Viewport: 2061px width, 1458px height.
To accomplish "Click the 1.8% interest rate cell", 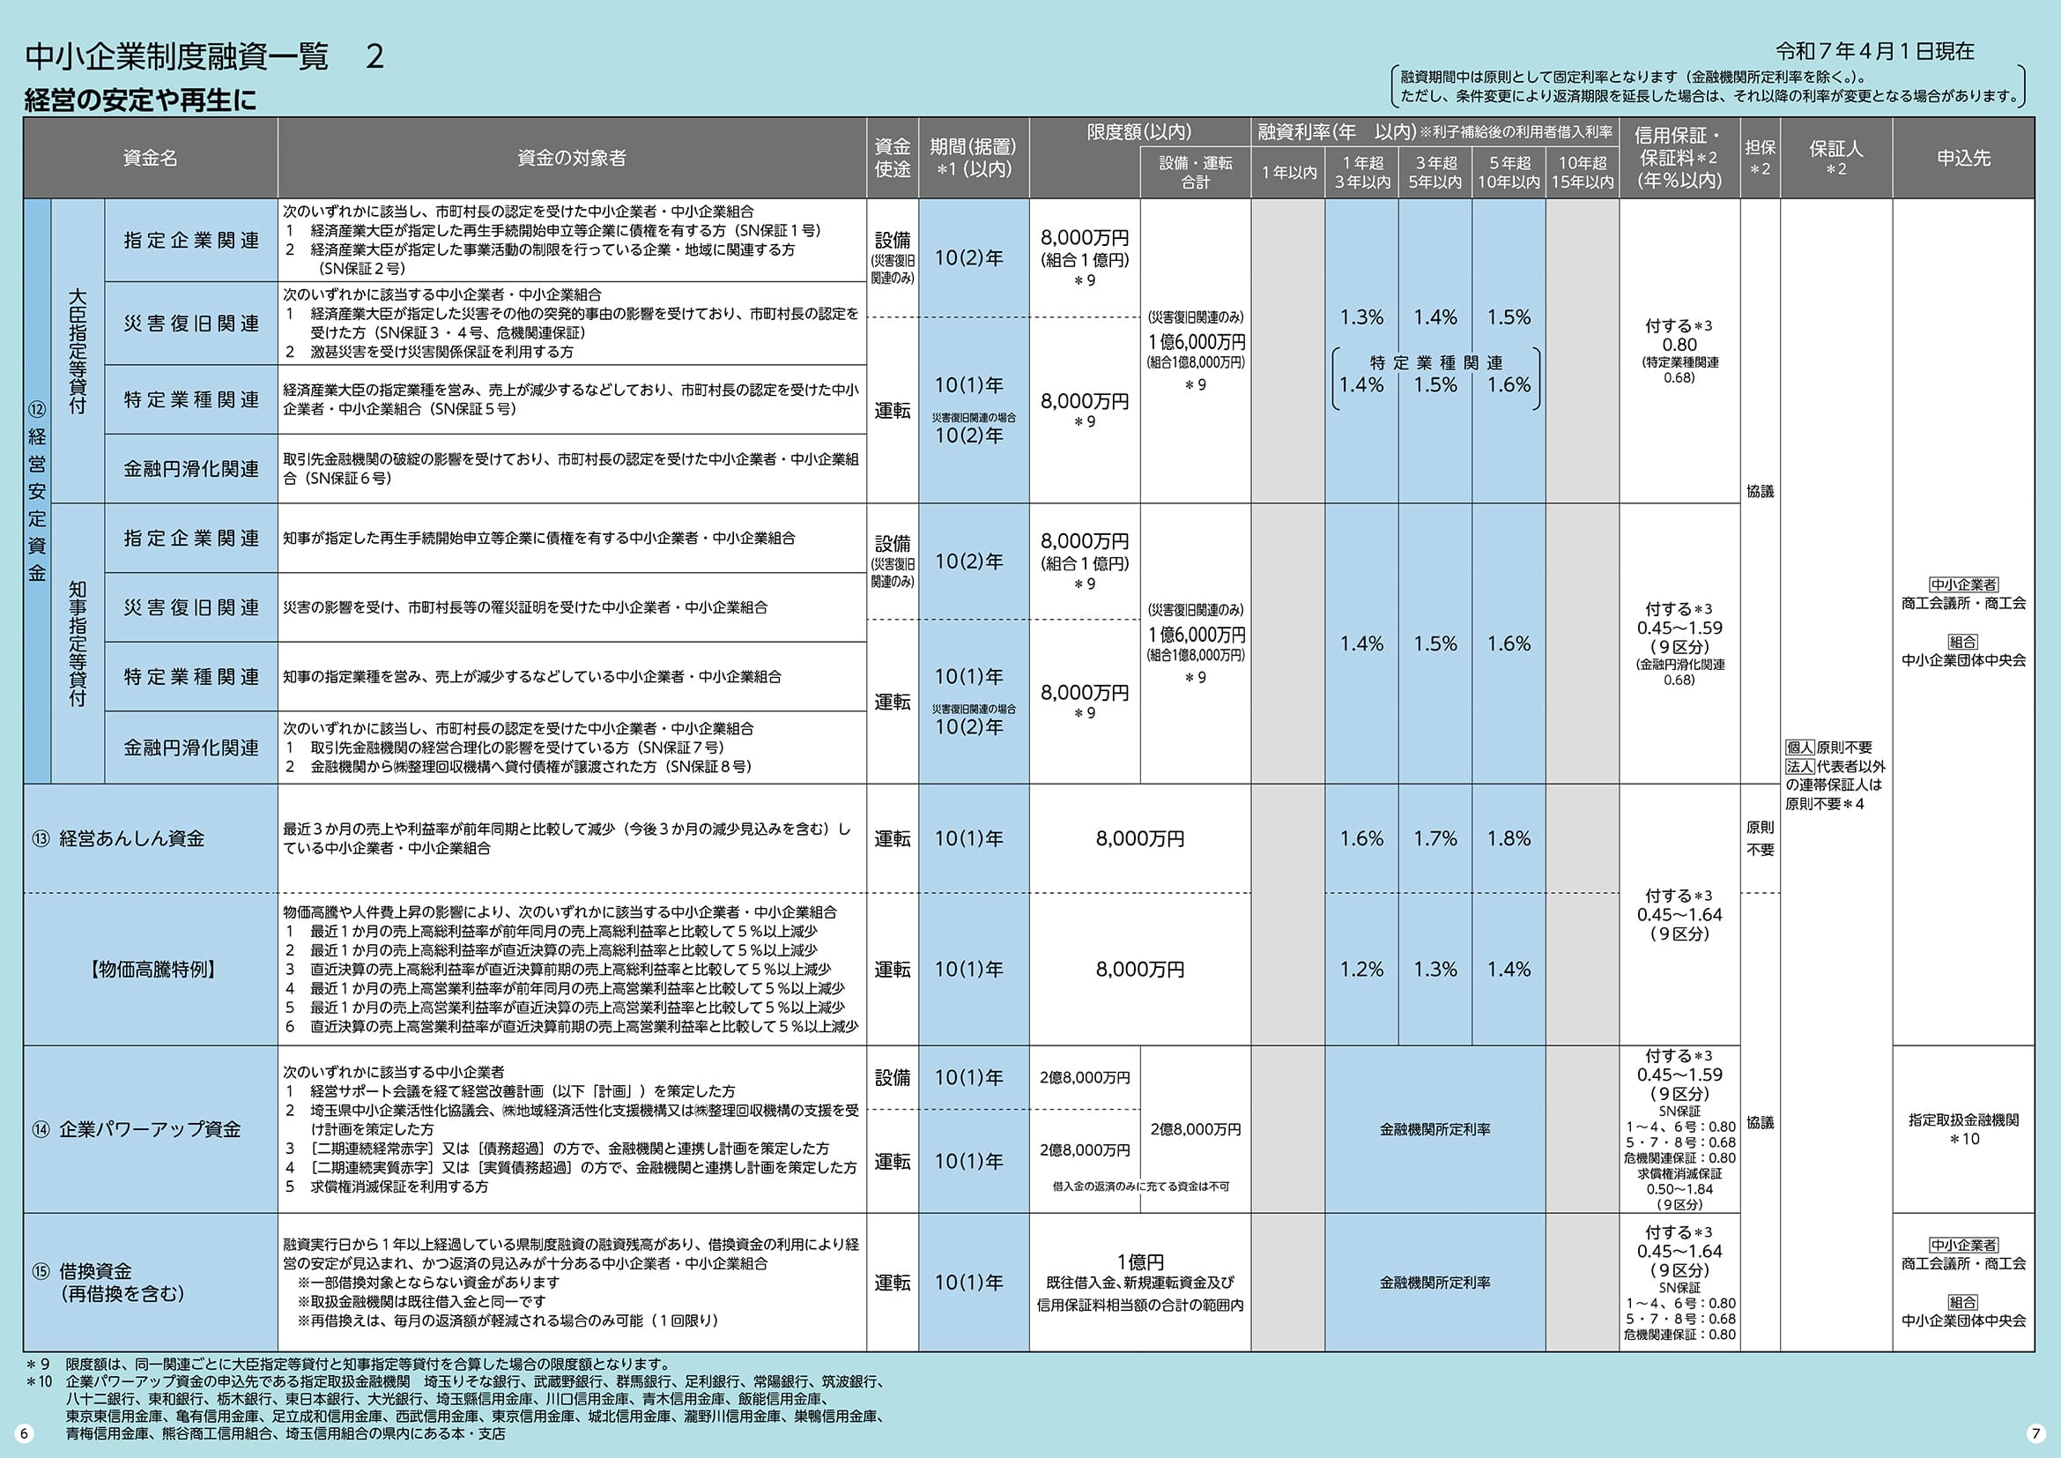I will pos(1508,838).
